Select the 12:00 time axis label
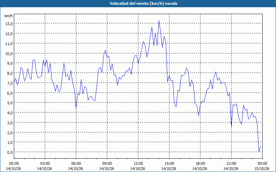 pyautogui.click(x=138, y=164)
